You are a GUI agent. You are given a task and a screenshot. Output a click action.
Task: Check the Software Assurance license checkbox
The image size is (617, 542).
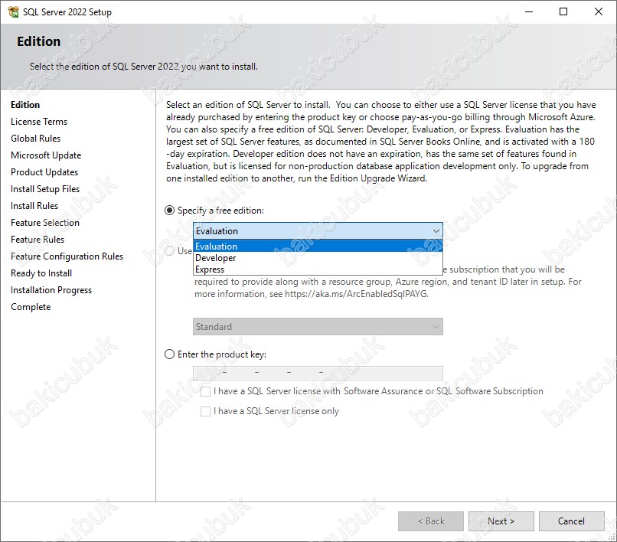coord(205,391)
